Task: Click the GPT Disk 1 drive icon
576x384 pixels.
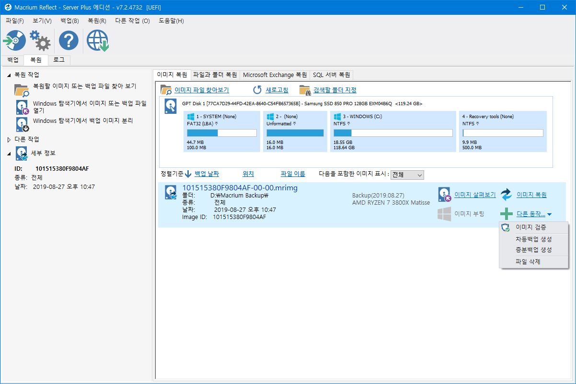Action: [171, 106]
